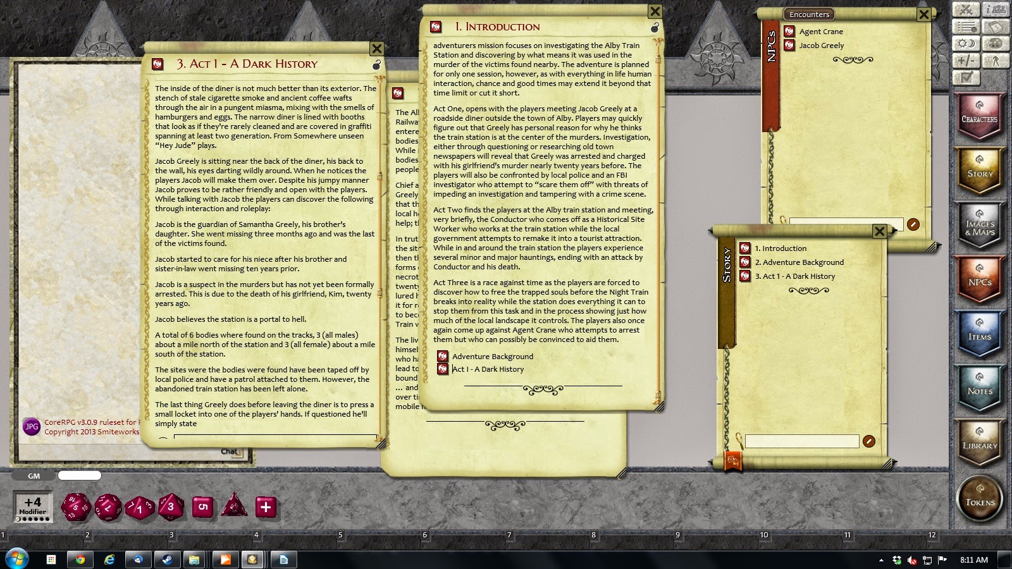
Task: Pick the d4 pyramid die
Action: (x=234, y=505)
